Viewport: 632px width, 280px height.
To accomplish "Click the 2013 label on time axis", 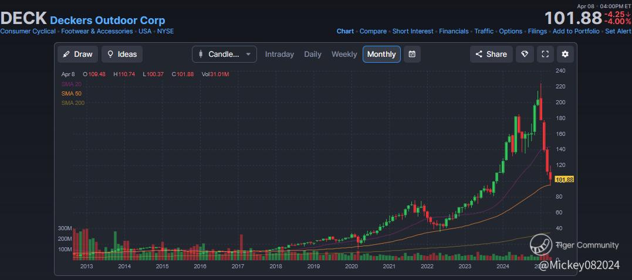I will click(x=87, y=267).
